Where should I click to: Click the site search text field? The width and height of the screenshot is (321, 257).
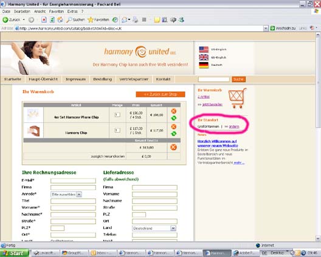(x=214, y=79)
